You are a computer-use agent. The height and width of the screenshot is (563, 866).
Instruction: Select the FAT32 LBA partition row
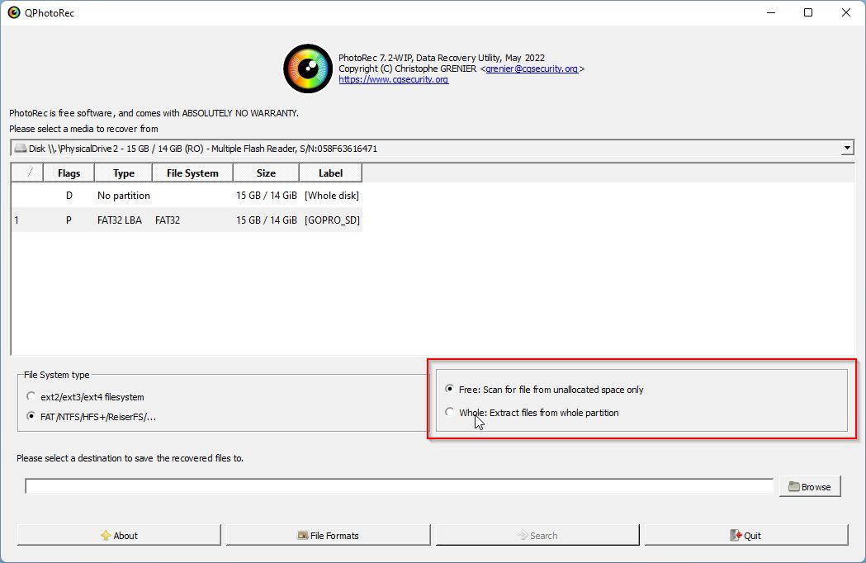click(x=187, y=220)
